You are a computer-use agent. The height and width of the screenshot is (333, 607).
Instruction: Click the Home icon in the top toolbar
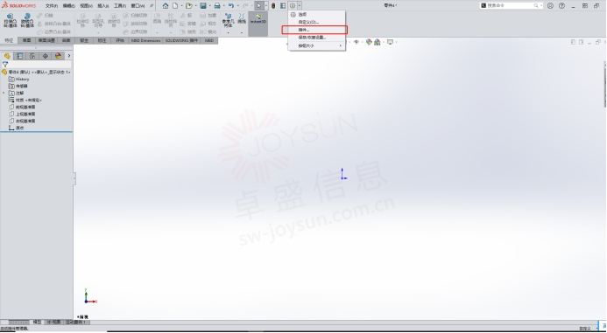pyautogui.click(x=166, y=6)
